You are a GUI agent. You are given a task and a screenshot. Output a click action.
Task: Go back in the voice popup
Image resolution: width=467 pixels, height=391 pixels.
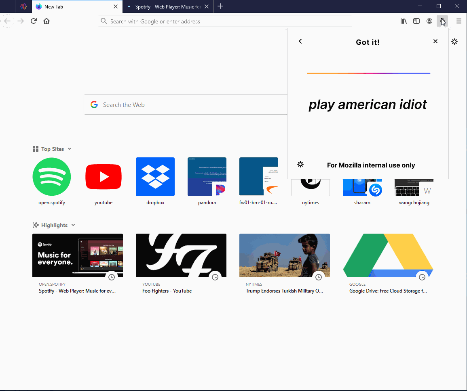point(300,41)
